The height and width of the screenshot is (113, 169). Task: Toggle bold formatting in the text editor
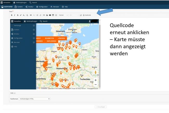pyautogui.click(x=12, y=15)
